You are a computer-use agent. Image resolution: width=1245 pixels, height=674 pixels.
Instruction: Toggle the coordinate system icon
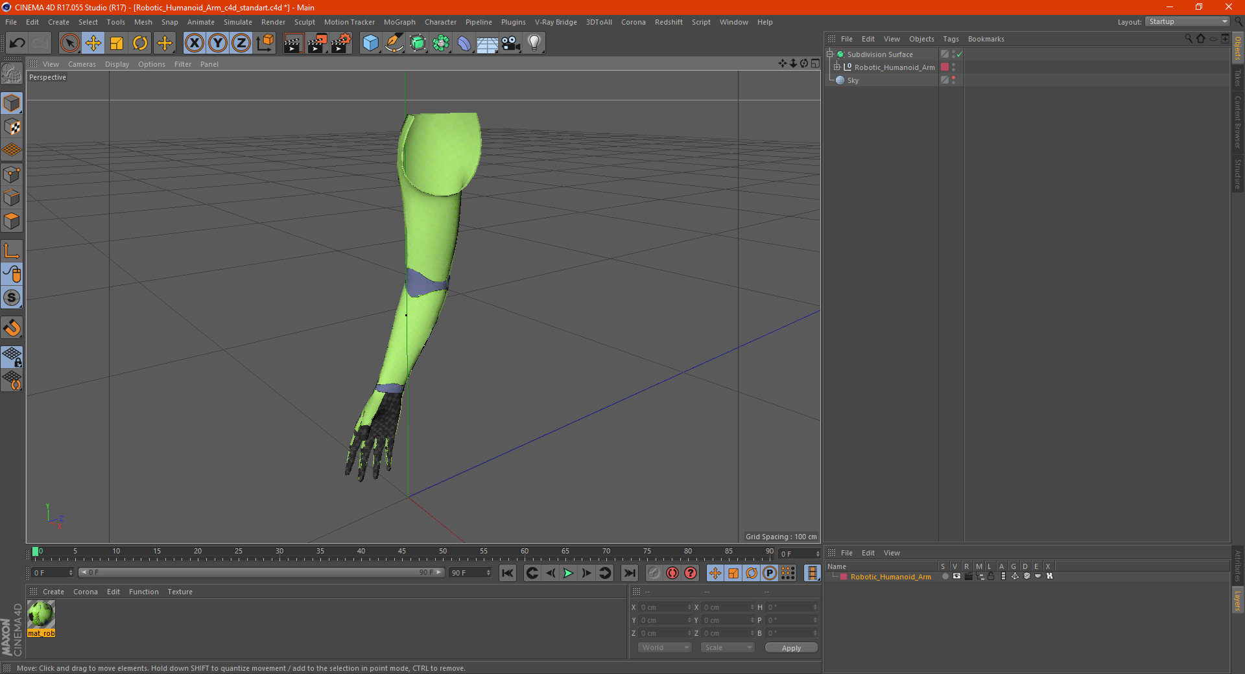coord(265,43)
